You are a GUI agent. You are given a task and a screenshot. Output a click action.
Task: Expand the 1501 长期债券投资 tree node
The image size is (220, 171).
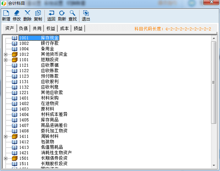5,158
